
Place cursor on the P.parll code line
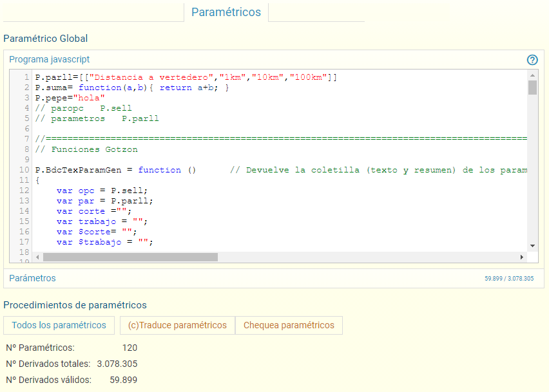click(x=186, y=77)
